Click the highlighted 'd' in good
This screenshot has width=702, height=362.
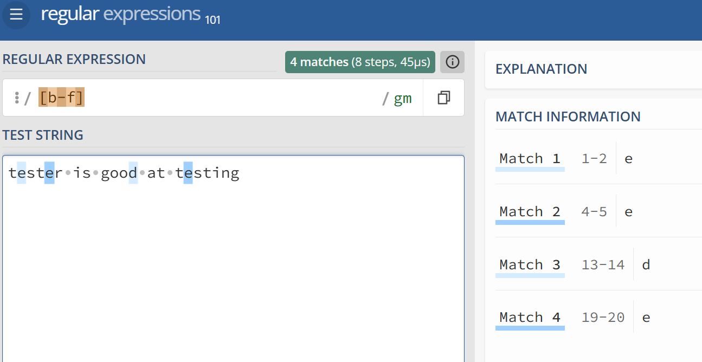(133, 173)
